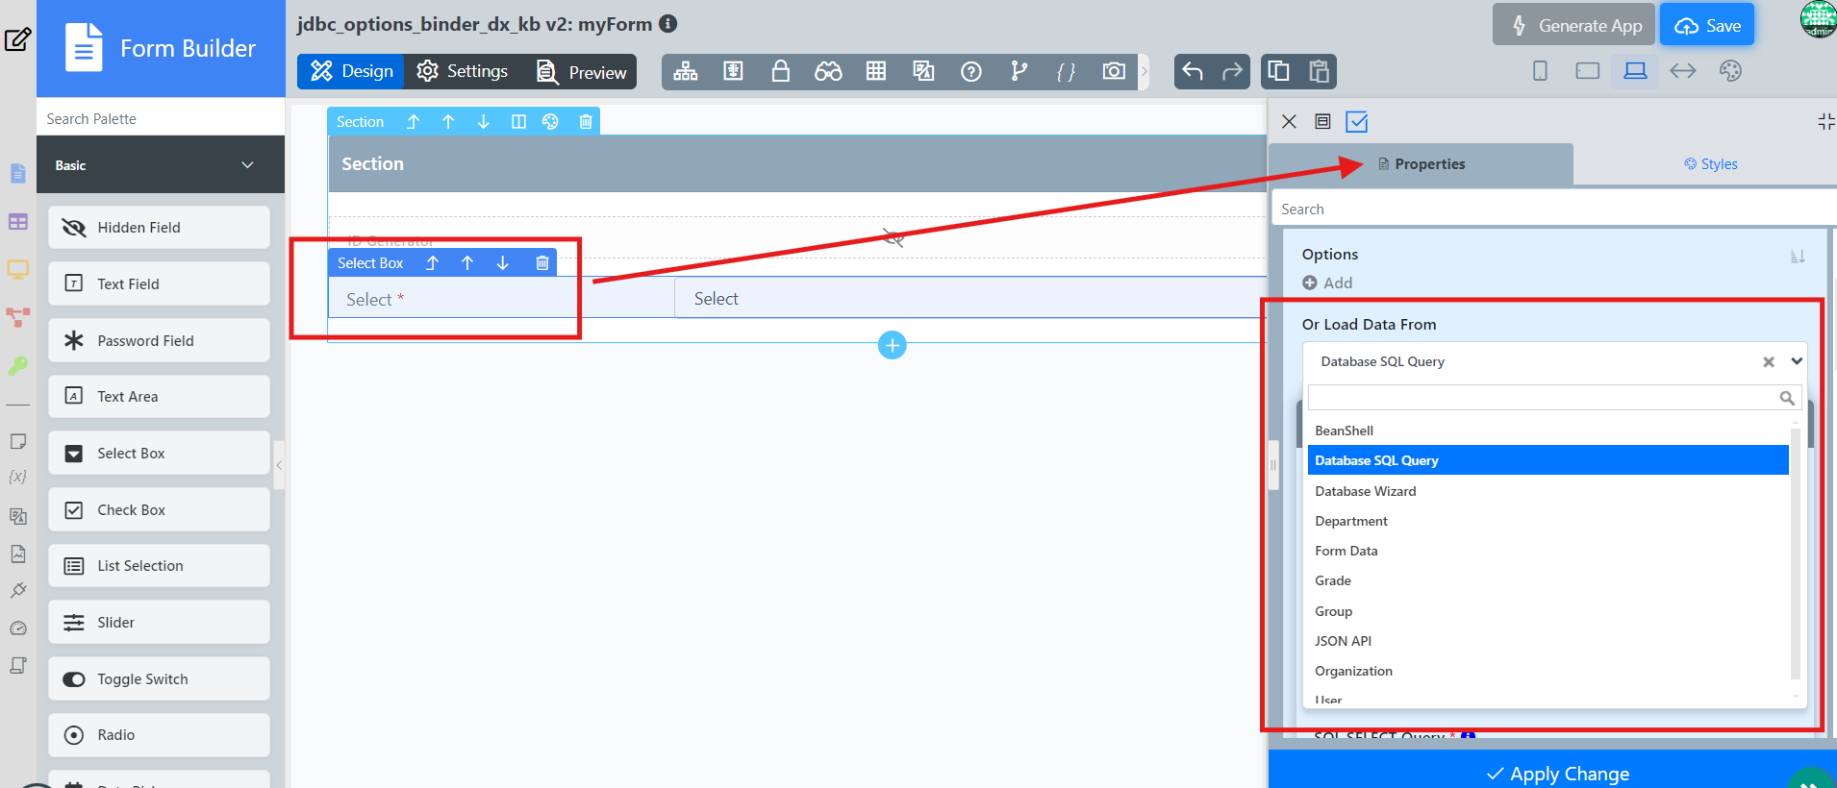Open the Preview tab

(582, 72)
